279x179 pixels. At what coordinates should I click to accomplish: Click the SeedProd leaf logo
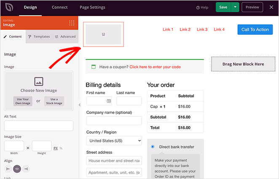9,7
